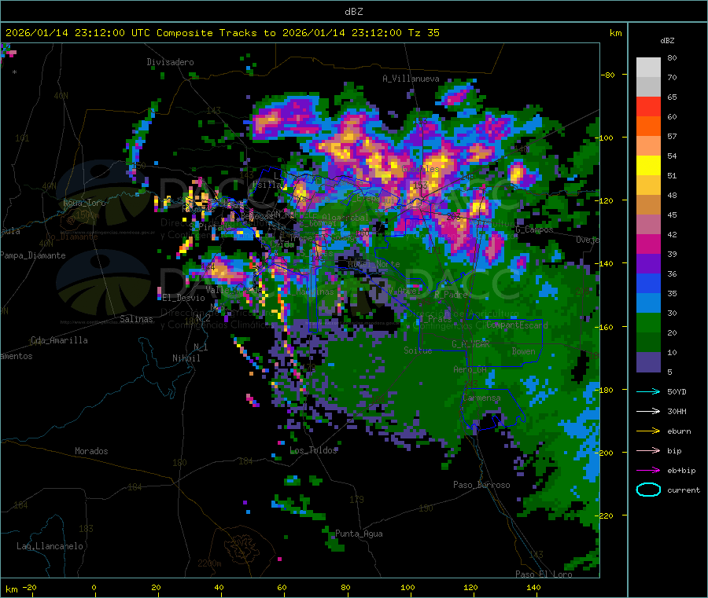
Task: Select the G_Campos location label
Action: click(x=534, y=230)
